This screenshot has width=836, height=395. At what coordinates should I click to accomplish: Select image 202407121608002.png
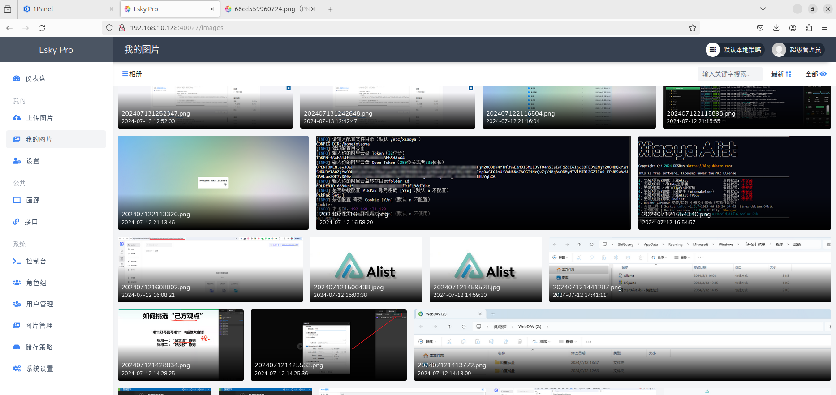[x=210, y=270]
